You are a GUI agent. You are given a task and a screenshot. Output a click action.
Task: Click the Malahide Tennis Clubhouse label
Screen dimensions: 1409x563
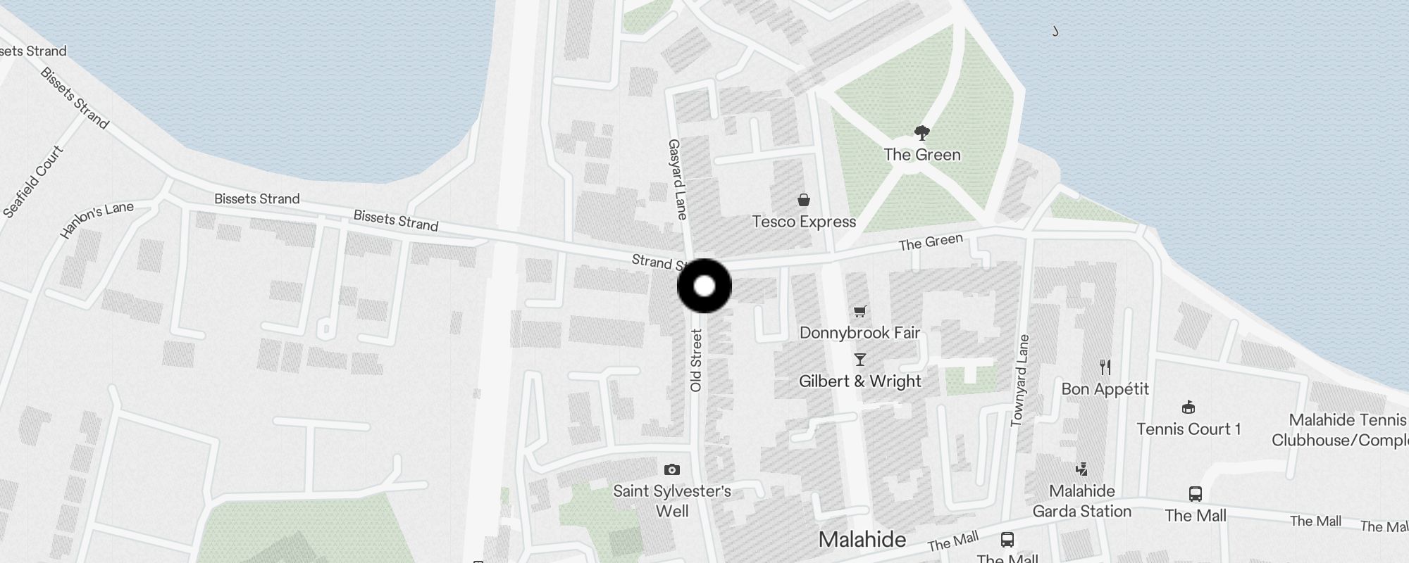1340,430
